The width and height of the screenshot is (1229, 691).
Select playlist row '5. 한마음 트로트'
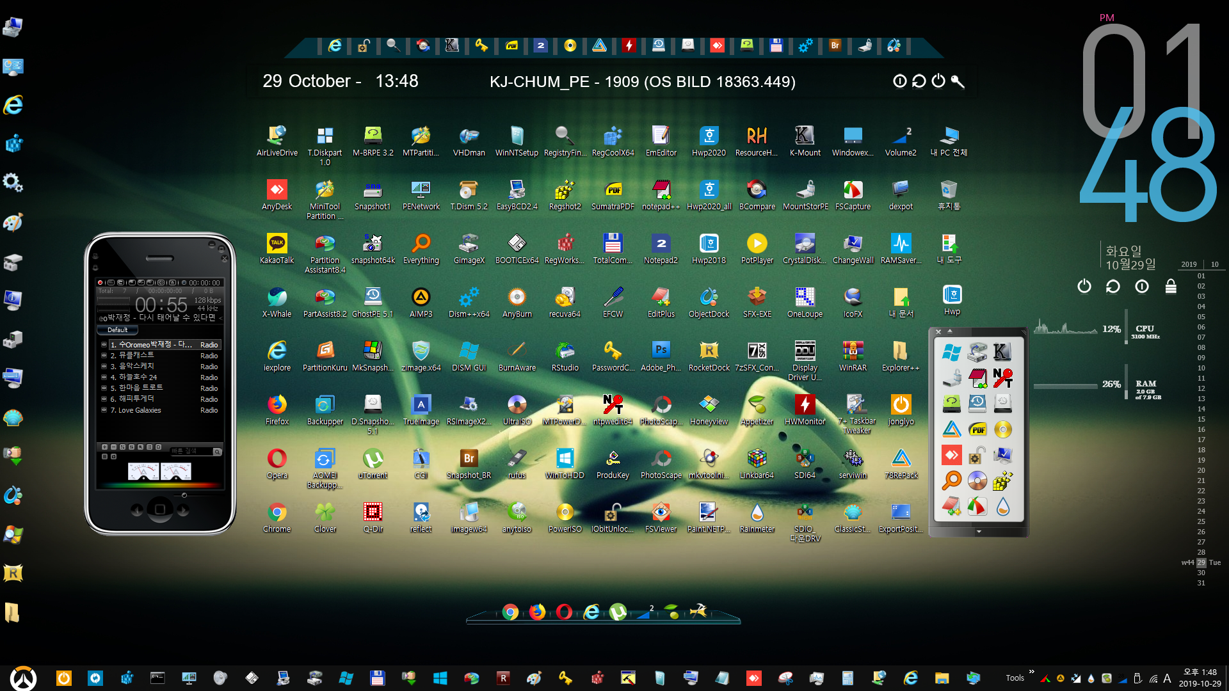160,388
